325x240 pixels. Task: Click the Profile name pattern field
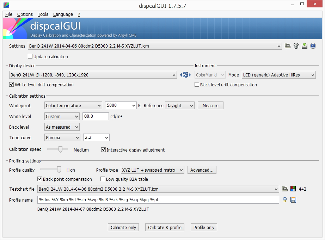158,200
